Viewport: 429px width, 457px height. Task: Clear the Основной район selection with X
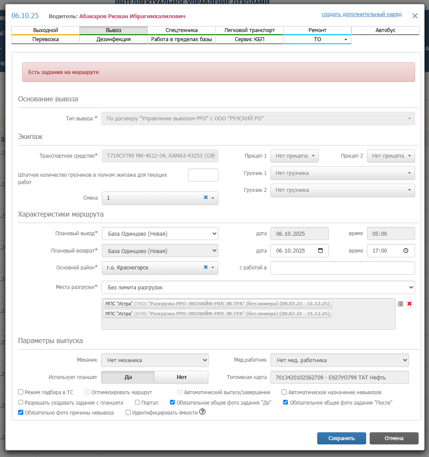pos(206,268)
